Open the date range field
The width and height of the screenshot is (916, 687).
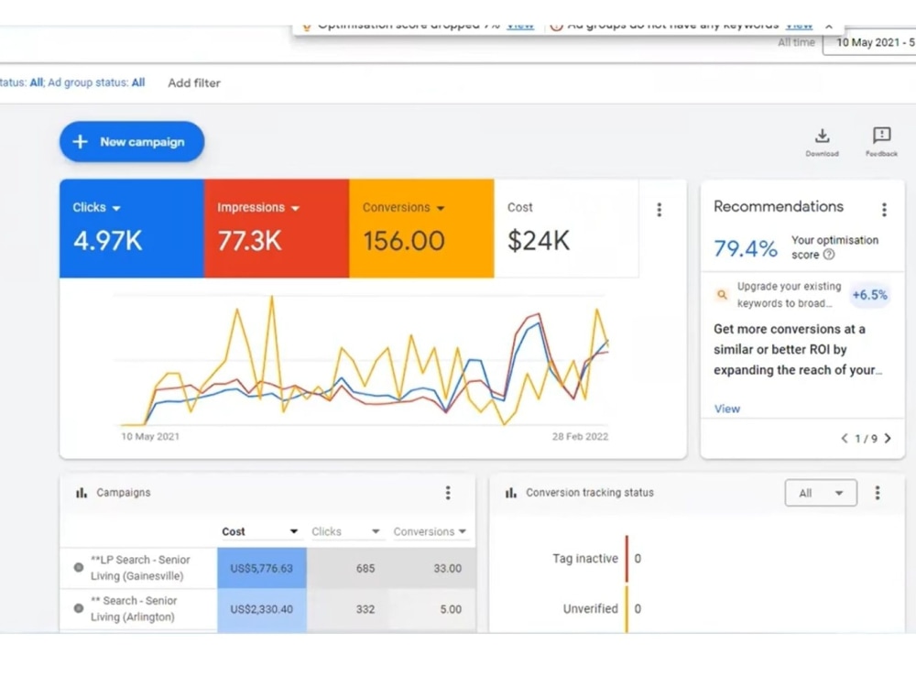(x=870, y=43)
